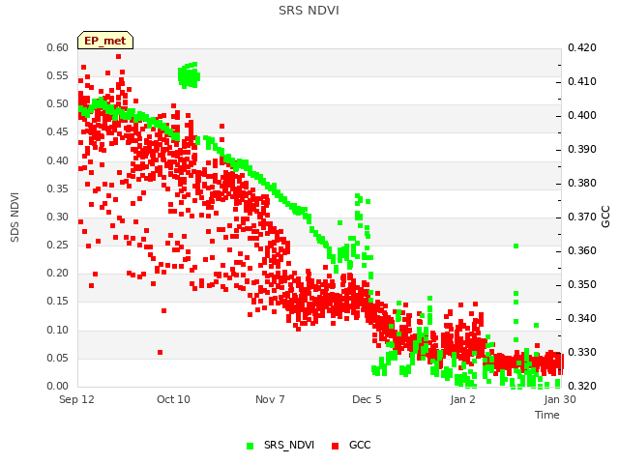Click the 0.330 right axis value

click(x=582, y=352)
